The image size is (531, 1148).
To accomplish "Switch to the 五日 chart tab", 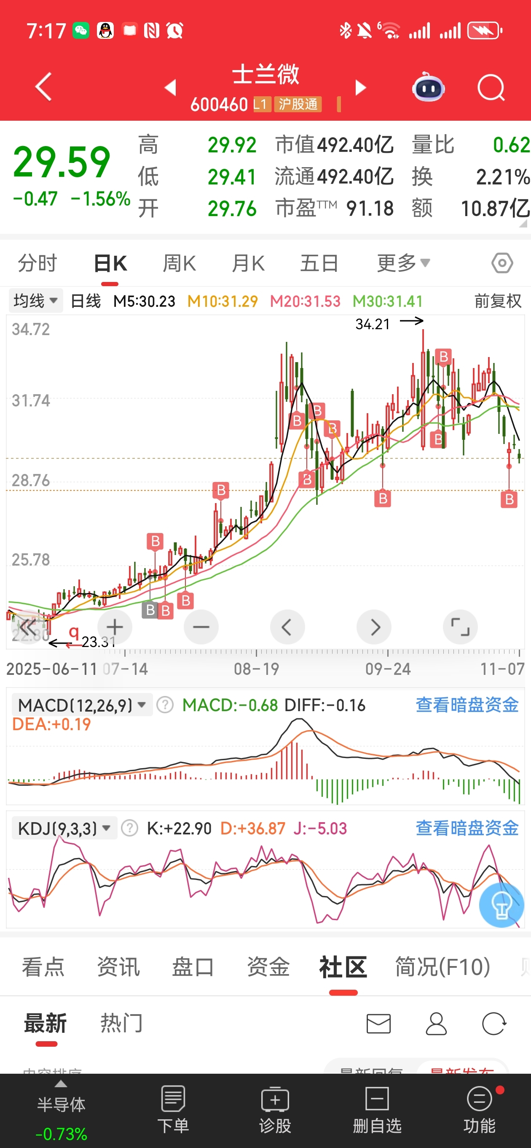I will point(319,263).
